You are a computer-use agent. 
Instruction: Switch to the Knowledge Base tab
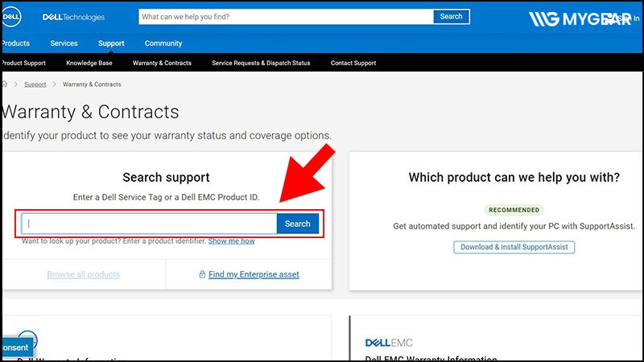click(89, 63)
